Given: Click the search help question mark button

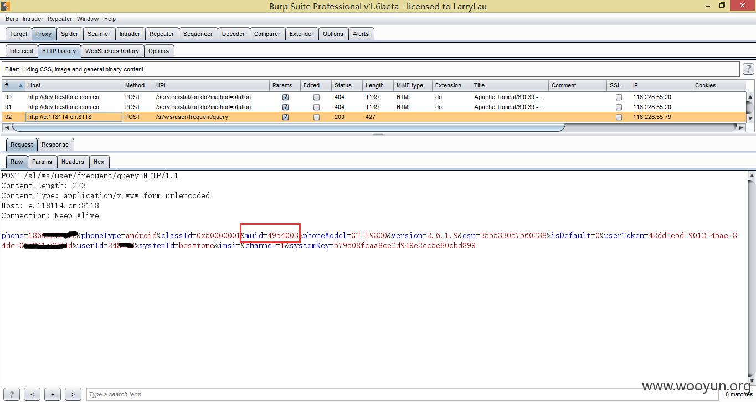Looking at the screenshot, I should point(11,394).
